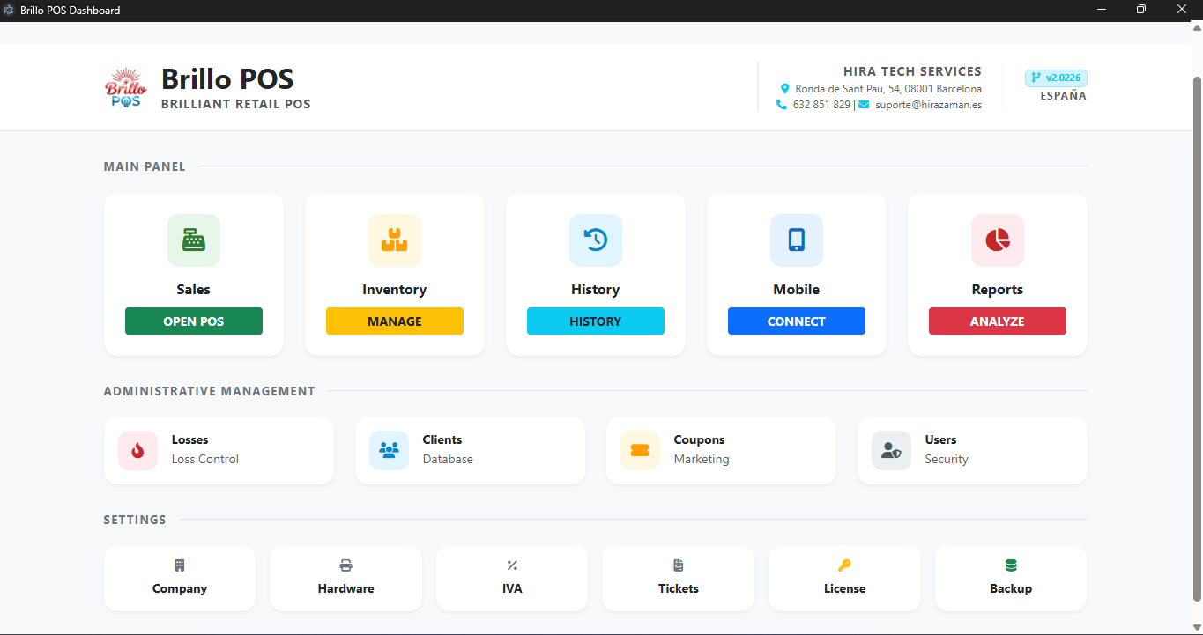The image size is (1203, 635).
Task: Click the phone number 632 851 829
Action: pos(821,105)
